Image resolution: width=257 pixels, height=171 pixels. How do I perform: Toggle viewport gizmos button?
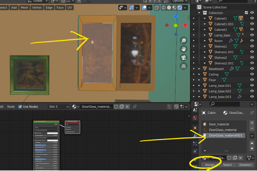click(x=131, y=8)
